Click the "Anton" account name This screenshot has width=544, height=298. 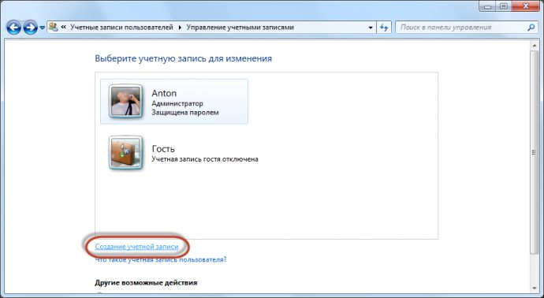click(x=164, y=93)
